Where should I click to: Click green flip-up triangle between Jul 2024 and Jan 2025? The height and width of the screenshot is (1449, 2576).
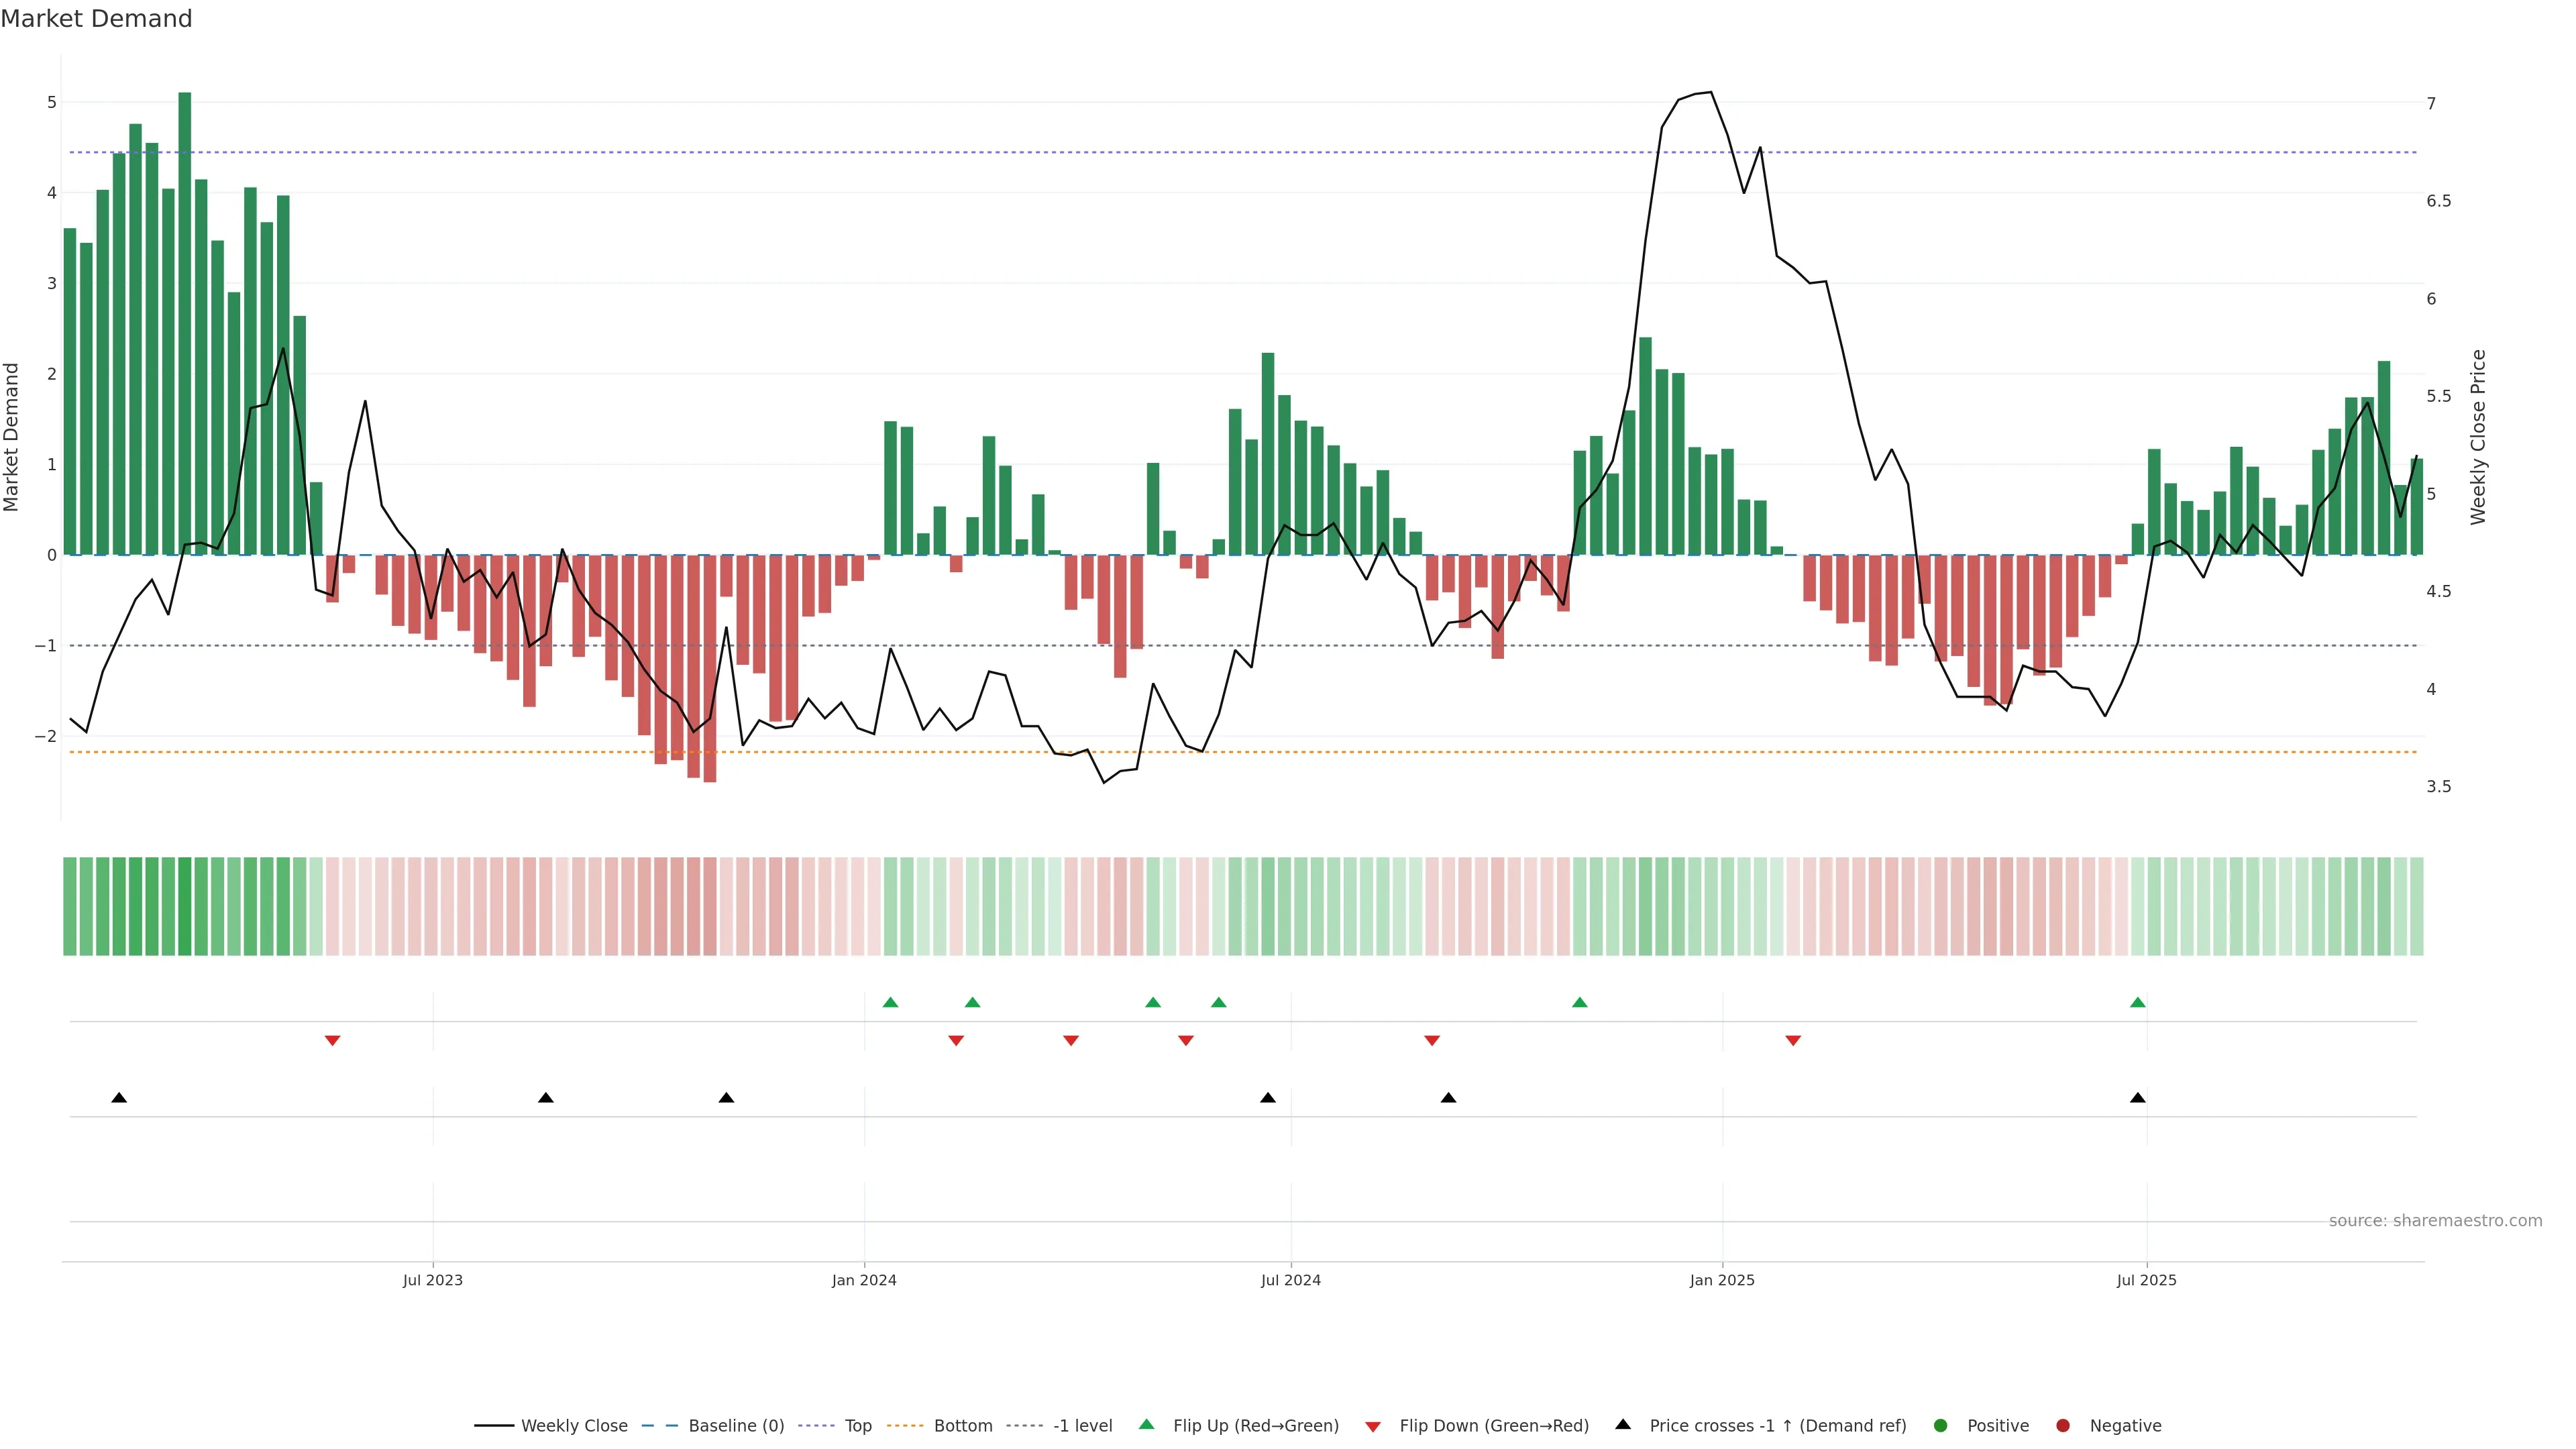pos(1580,1003)
